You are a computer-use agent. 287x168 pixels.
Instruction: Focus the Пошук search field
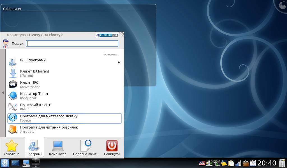click(72, 43)
